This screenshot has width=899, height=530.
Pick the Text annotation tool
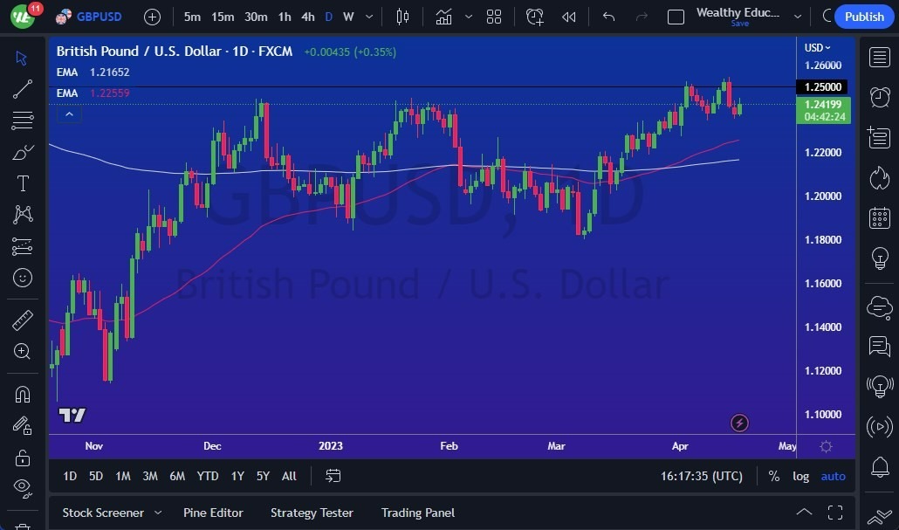(22, 183)
